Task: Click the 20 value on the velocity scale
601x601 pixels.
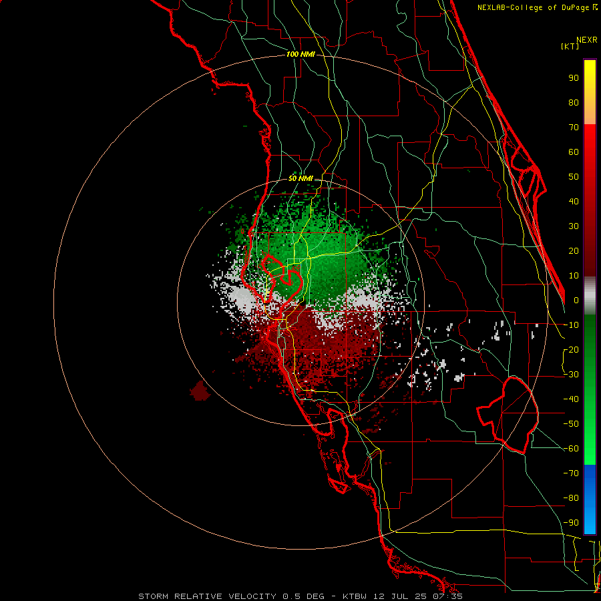Action: click(x=574, y=251)
